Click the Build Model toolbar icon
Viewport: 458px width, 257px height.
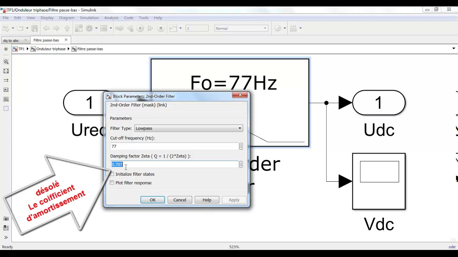(293, 28)
